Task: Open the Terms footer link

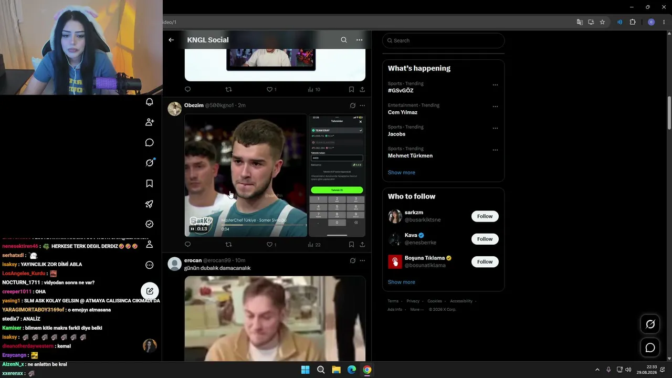Action: 393,301
